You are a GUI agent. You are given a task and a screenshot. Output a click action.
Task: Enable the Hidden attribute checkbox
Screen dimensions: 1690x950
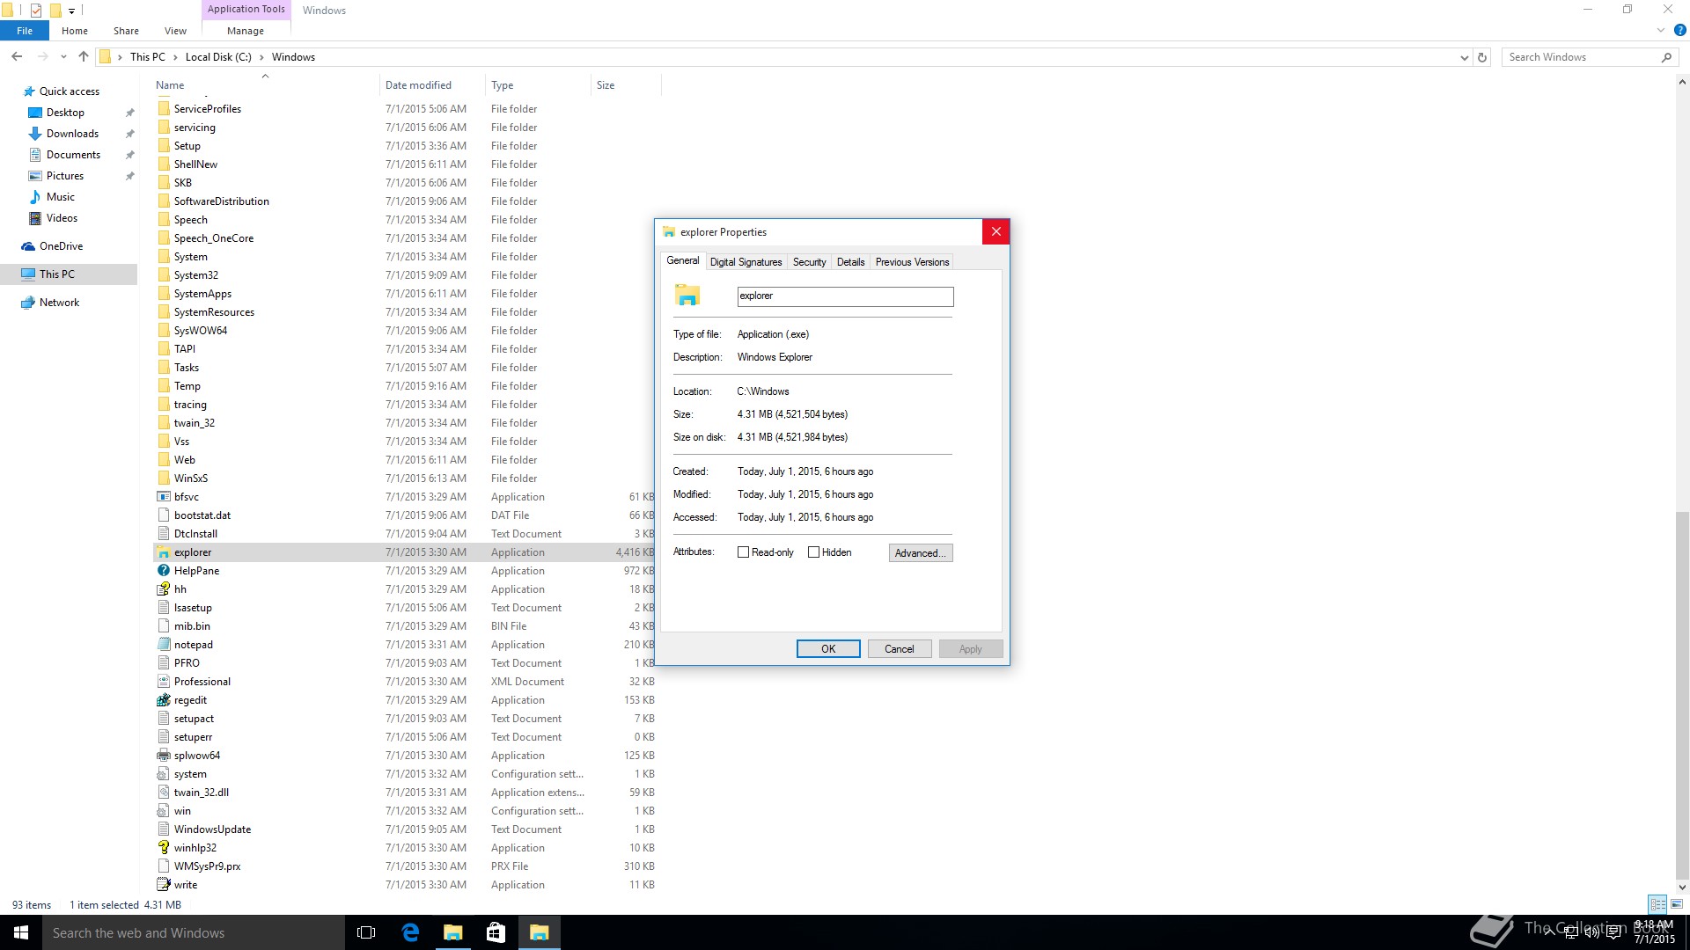(813, 552)
